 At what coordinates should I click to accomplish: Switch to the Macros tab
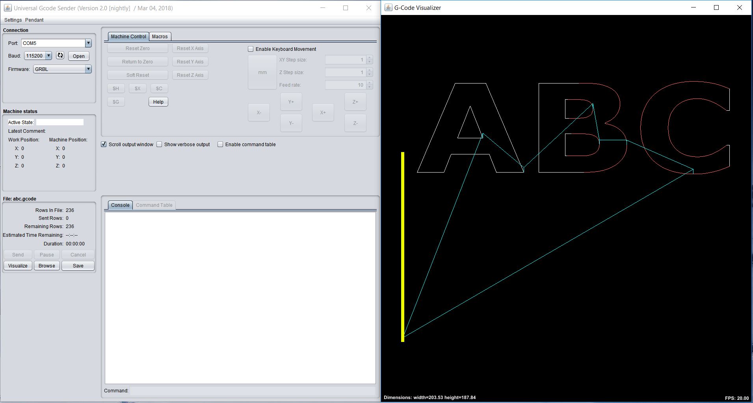[160, 36]
